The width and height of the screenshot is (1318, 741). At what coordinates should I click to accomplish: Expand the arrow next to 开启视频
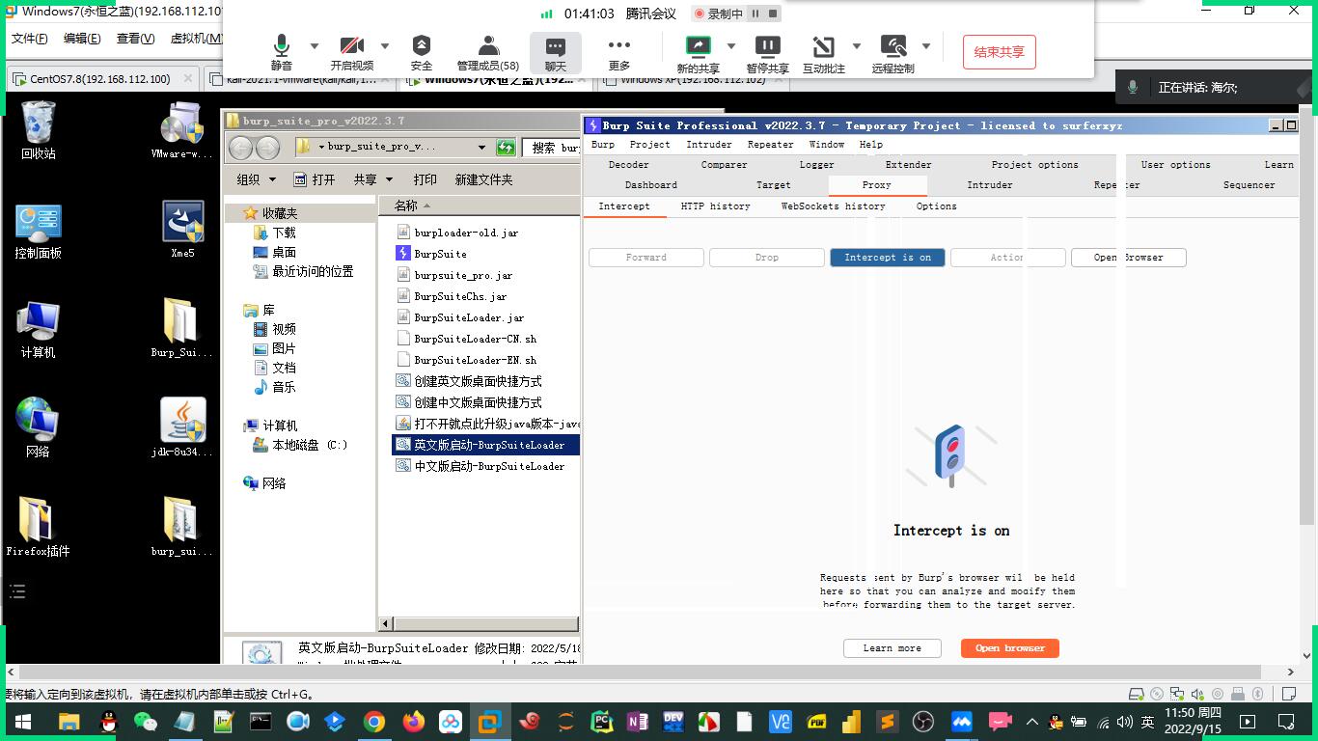click(x=384, y=46)
